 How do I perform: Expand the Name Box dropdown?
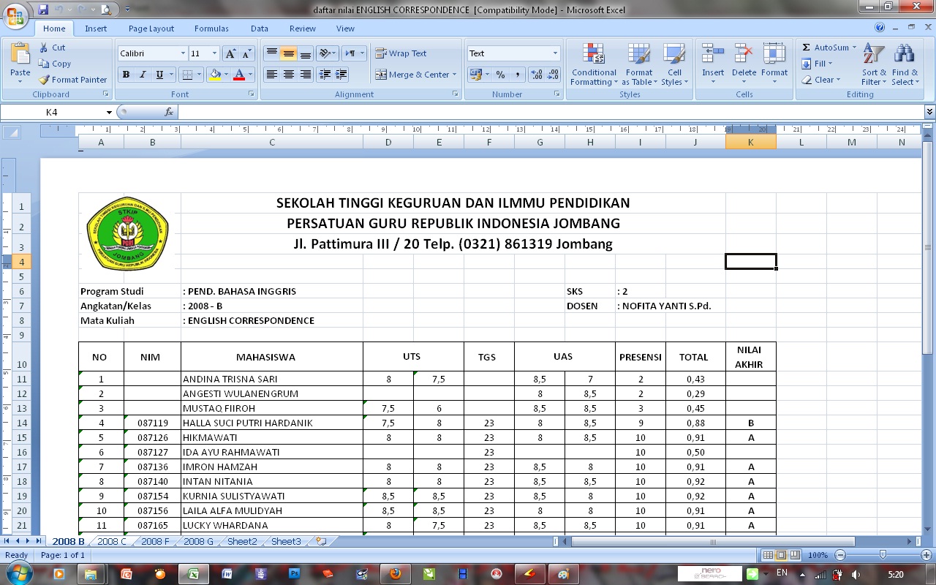pyautogui.click(x=109, y=112)
